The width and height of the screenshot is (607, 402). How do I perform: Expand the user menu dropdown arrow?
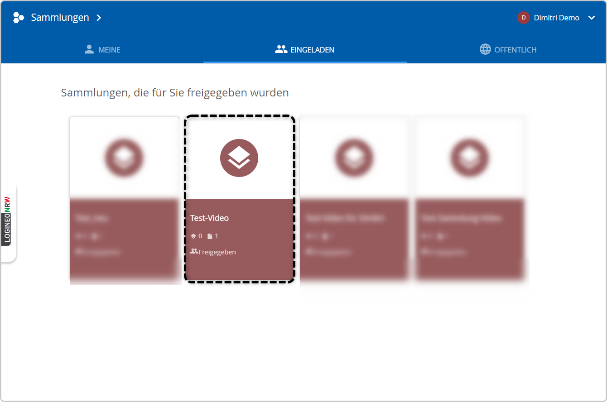click(592, 18)
